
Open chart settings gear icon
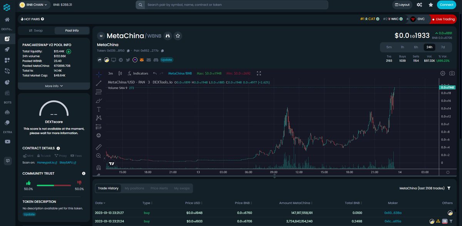point(443,73)
